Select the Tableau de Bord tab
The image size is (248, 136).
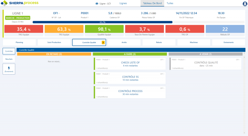[x=152, y=3]
